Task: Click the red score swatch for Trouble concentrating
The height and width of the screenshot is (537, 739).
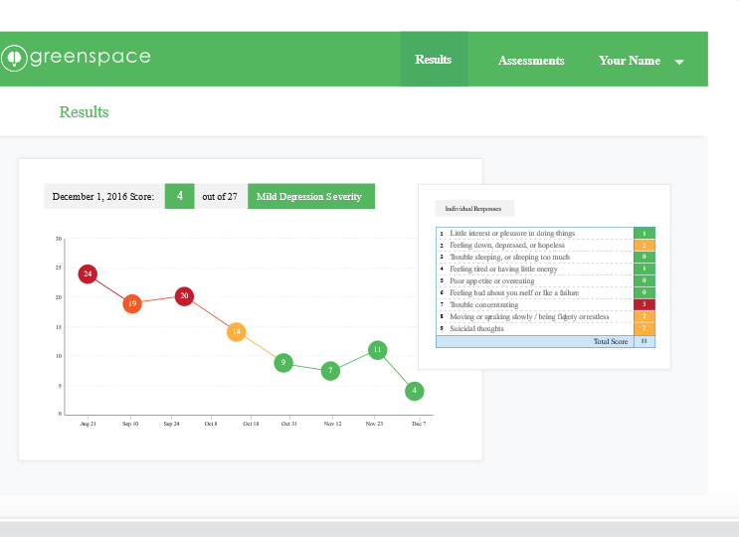Action: click(x=645, y=304)
